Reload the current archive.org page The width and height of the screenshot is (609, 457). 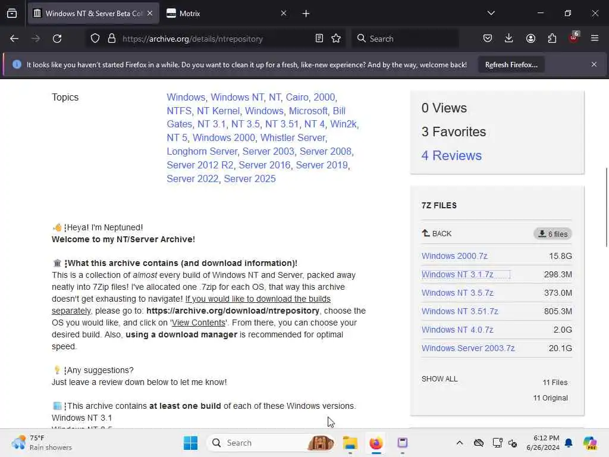point(57,39)
